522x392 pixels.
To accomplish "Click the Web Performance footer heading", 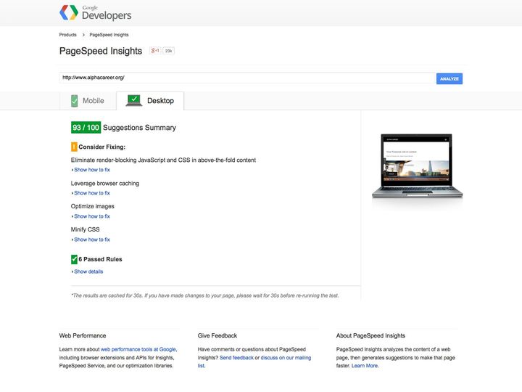I will tap(83, 335).
